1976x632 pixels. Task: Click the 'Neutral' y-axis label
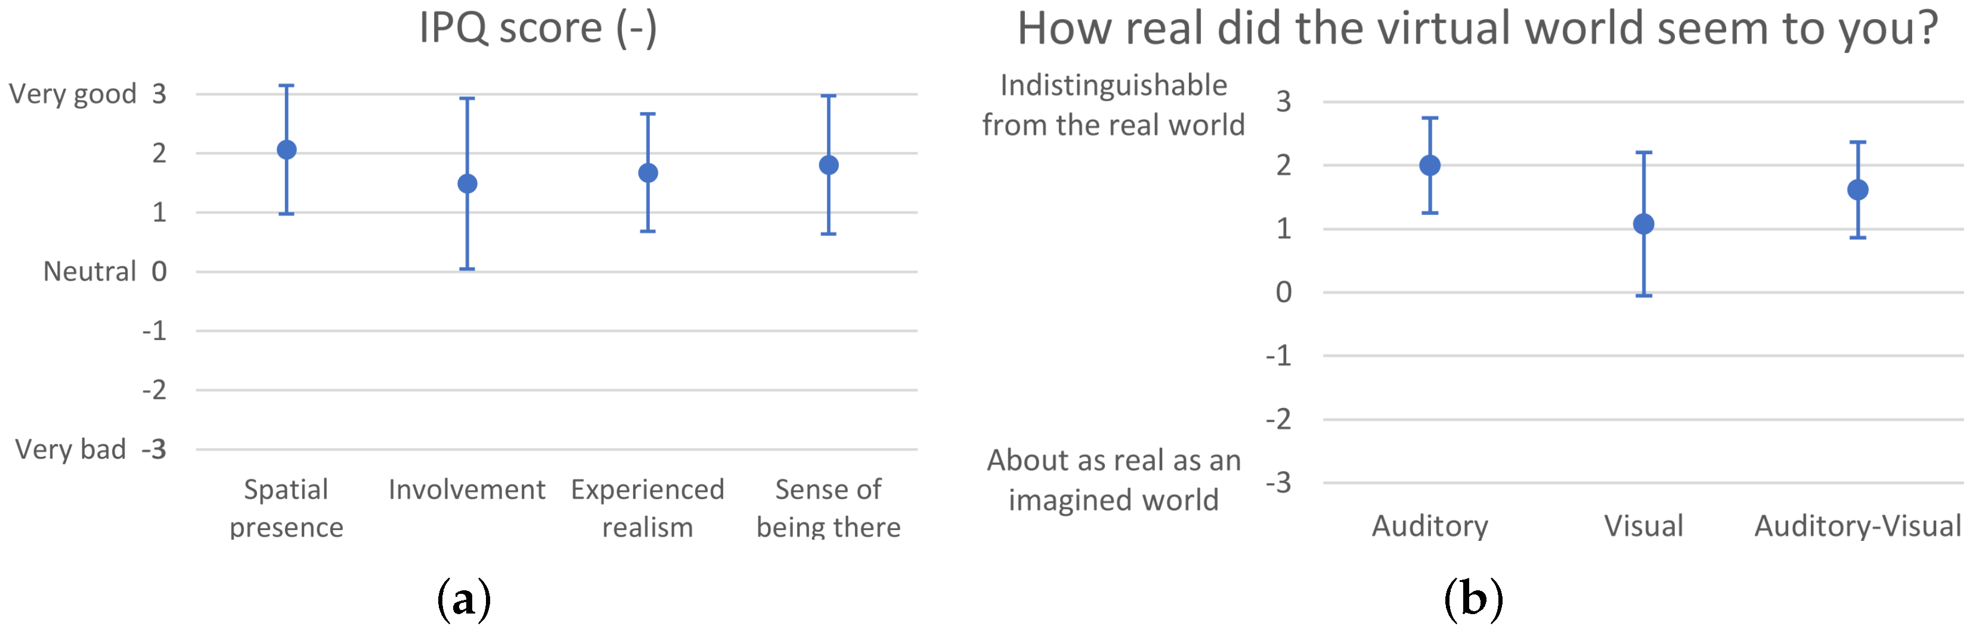[x=89, y=271]
